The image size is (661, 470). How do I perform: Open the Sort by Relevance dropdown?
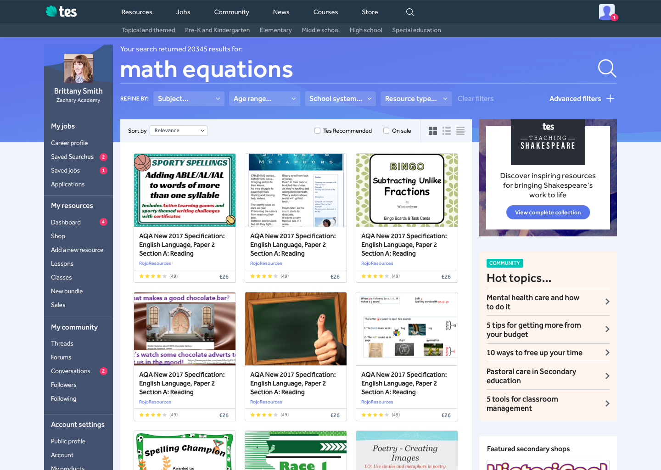[x=179, y=131]
